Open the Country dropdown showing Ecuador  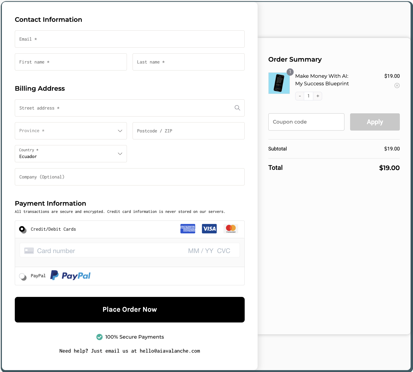(71, 154)
